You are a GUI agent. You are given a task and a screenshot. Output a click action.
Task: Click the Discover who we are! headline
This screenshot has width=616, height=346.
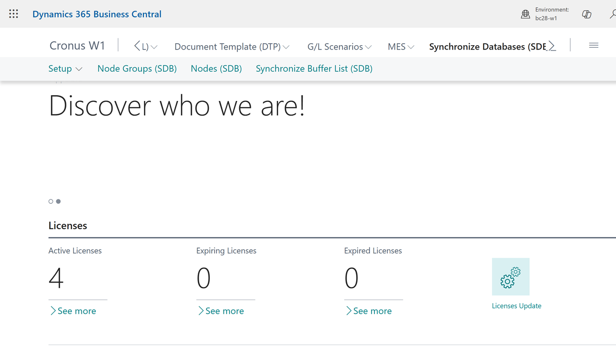tap(177, 105)
